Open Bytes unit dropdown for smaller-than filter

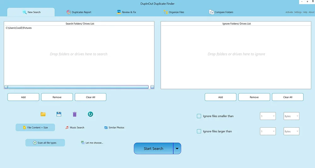[291, 116]
